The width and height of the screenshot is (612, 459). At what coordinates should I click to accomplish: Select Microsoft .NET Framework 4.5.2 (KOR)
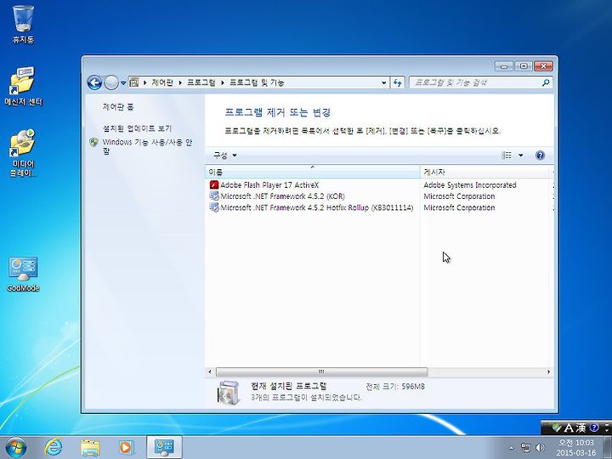coord(282,196)
